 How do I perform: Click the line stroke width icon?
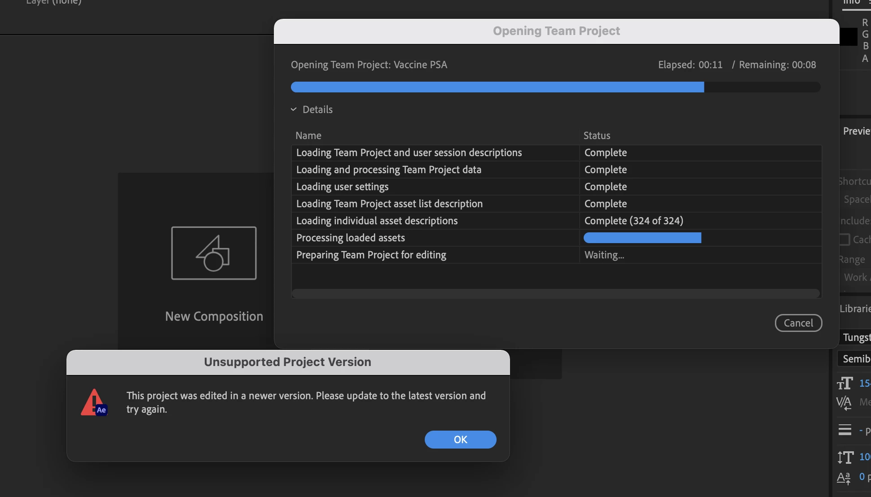click(845, 430)
